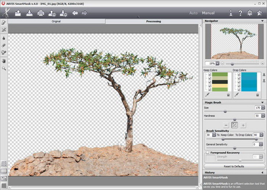Click the Size value stepper arrows

pyautogui.click(x=263, y=108)
